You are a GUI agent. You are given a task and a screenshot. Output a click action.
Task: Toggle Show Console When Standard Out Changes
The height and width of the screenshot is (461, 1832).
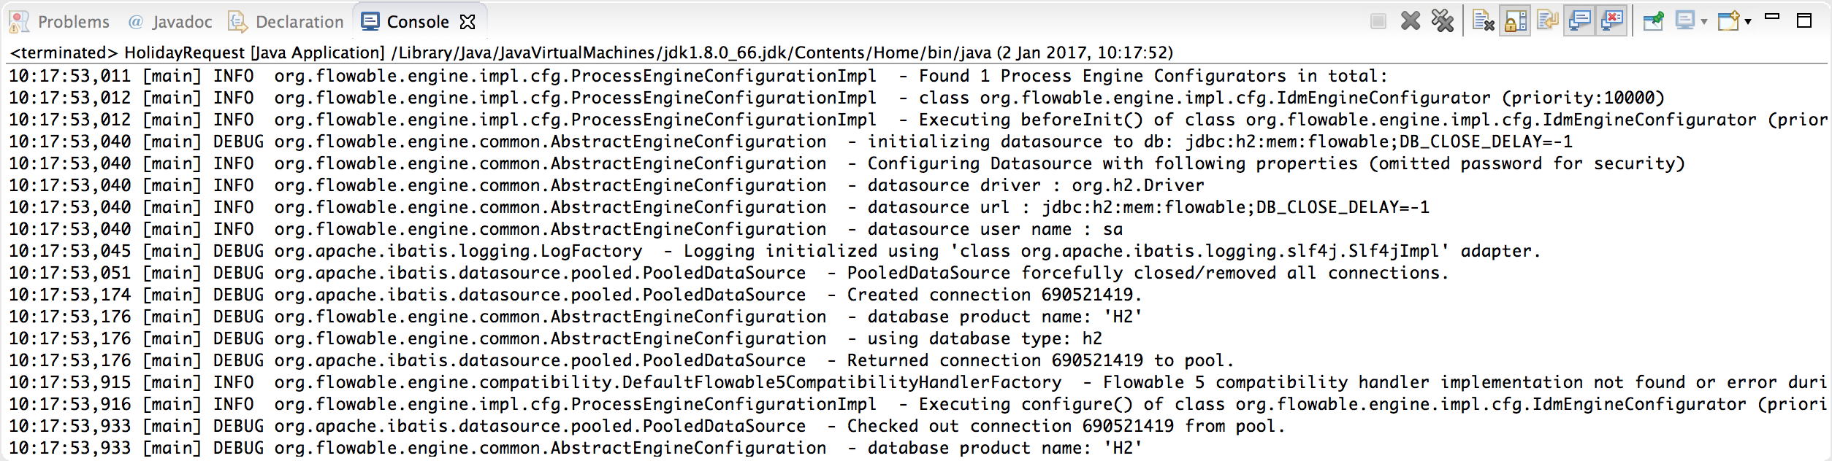tap(1581, 20)
